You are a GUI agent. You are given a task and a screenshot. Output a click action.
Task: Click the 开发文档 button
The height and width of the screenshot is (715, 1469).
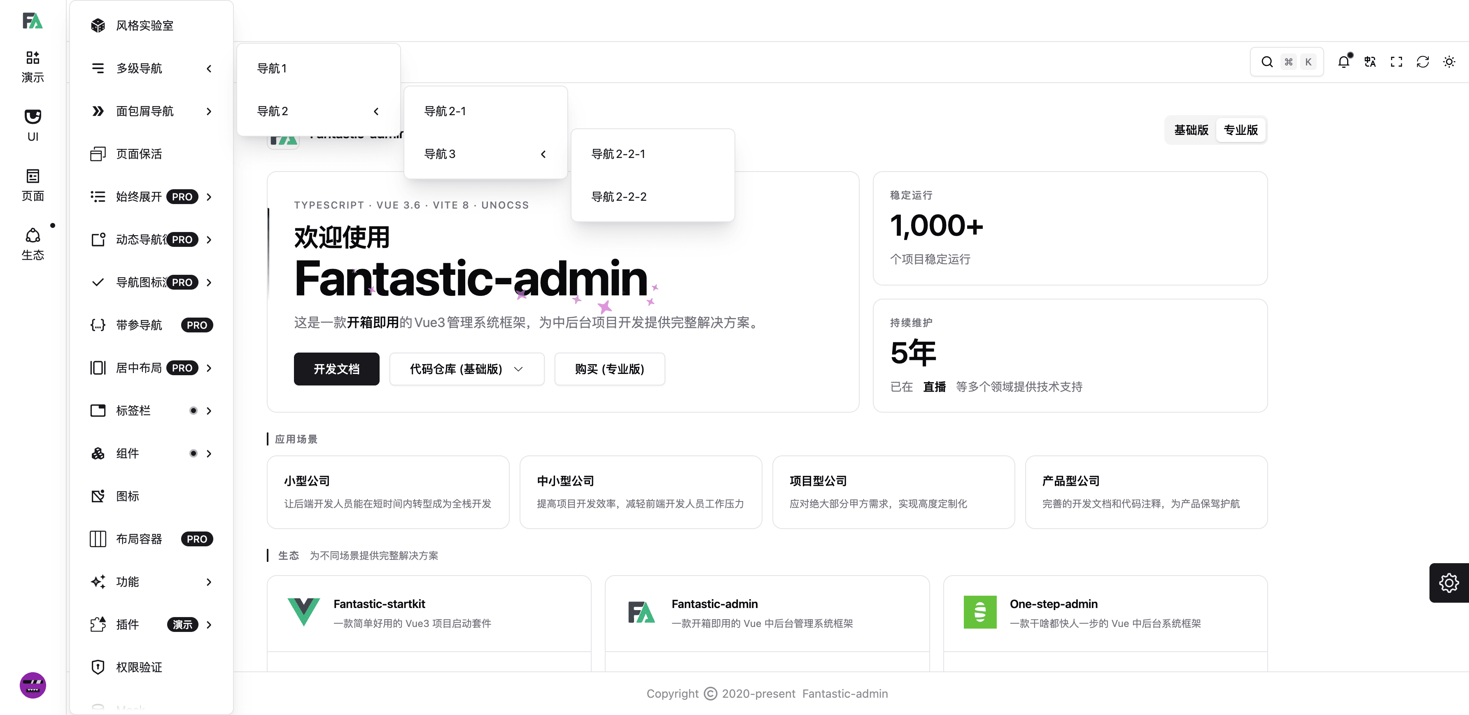pyautogui.click(x=336, y=369)
